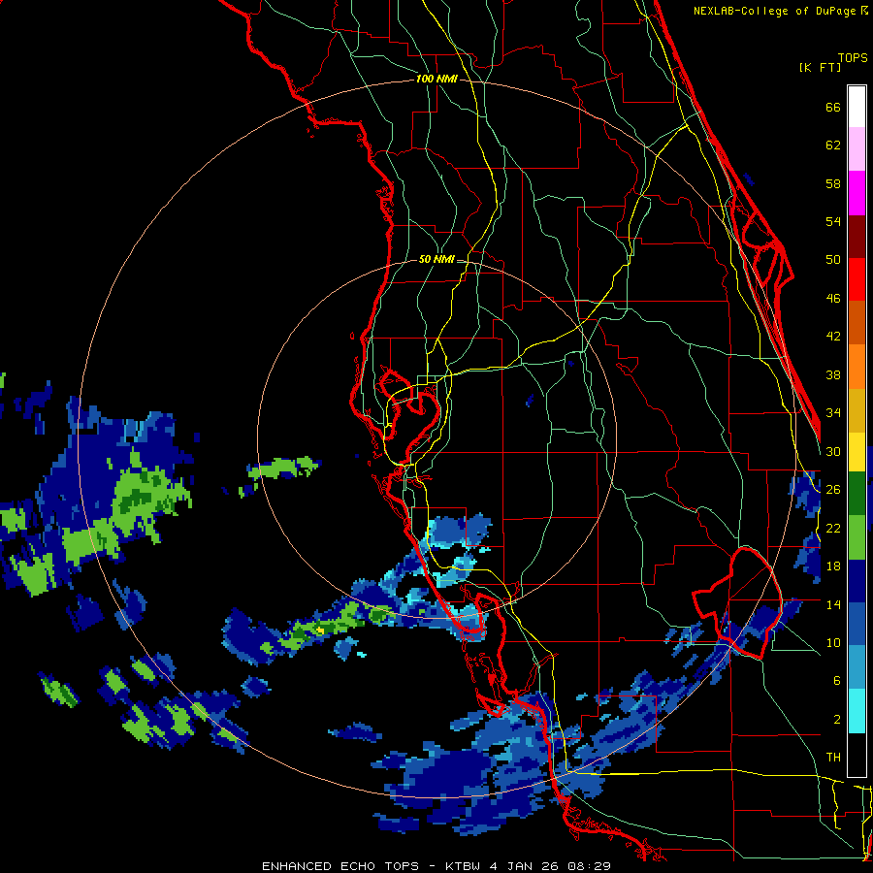Click the "KTBW" radar site identifier
This screenshot has width=873, height=873.
click(x=463, y=866)
